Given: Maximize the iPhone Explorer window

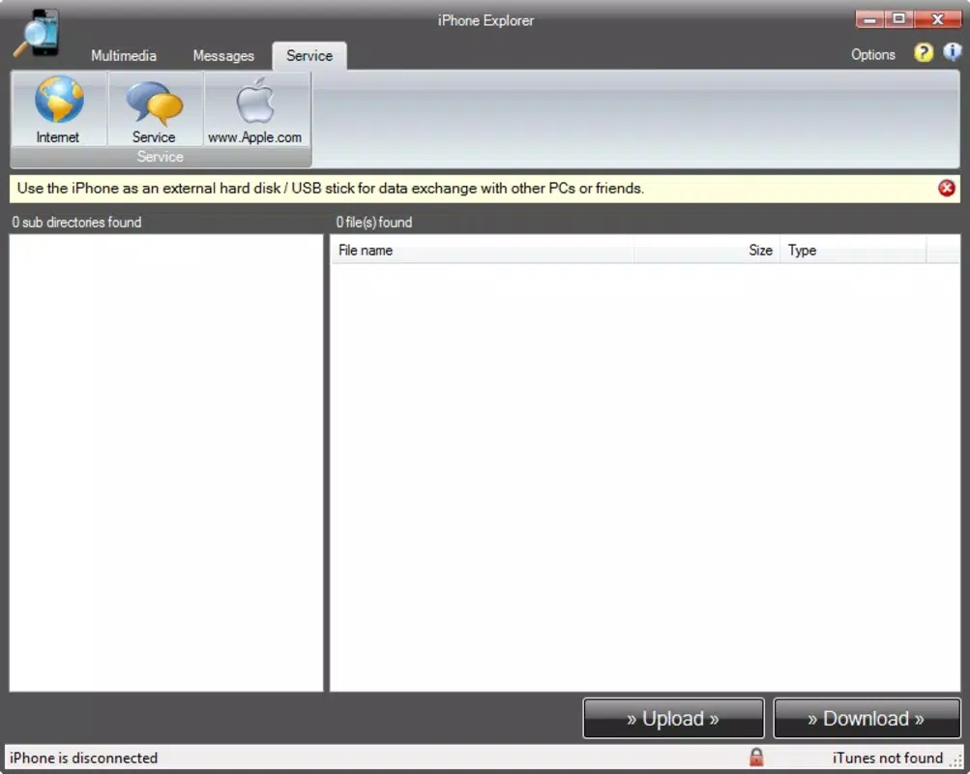Looking at the screenshot, I should pyautogui.click(x=898, y=19).
